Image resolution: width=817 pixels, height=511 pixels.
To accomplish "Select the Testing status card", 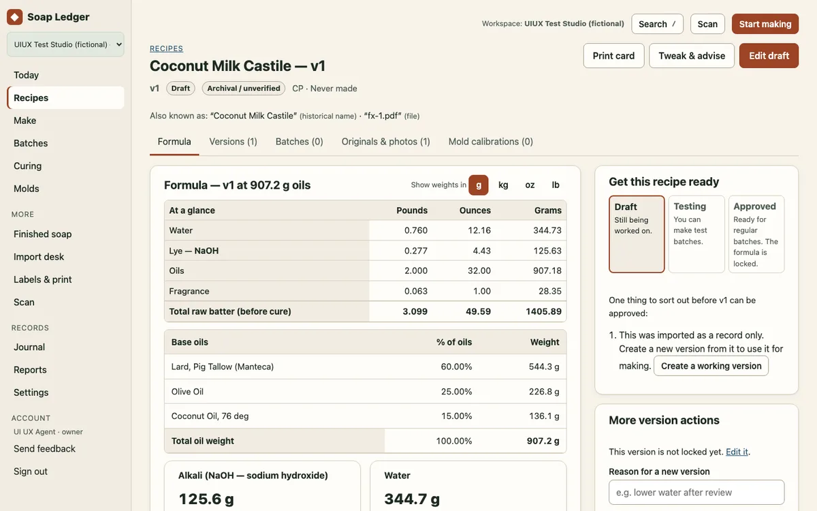I will [696, 234].
